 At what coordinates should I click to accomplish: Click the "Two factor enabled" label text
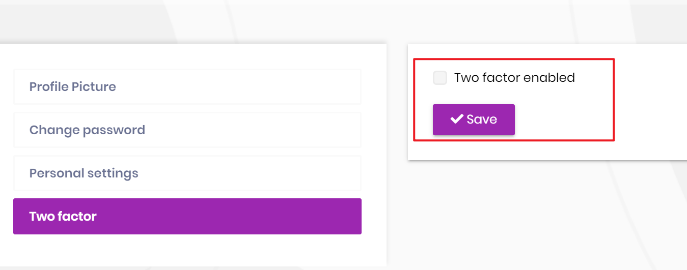point(514,78)
